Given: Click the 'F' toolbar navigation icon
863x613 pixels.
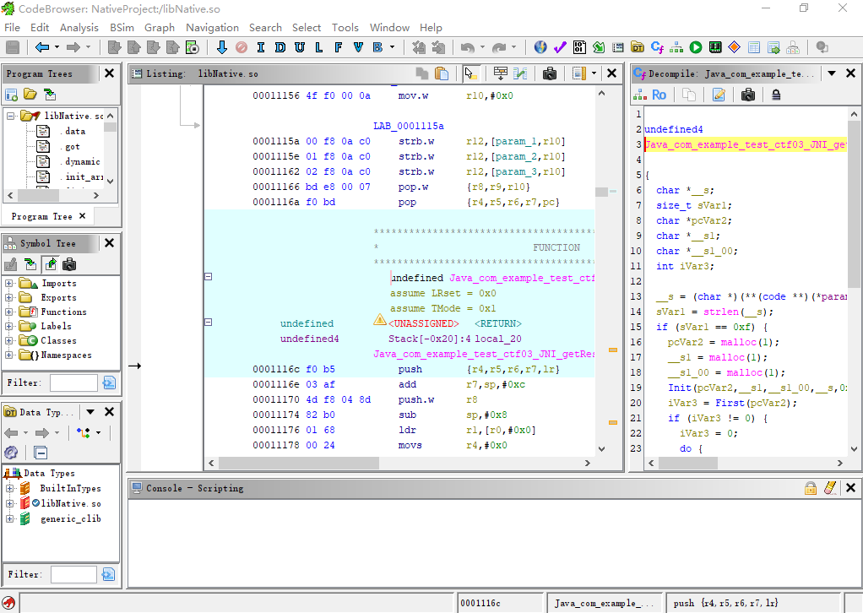Looking at the screenshot, I should 338,47.
